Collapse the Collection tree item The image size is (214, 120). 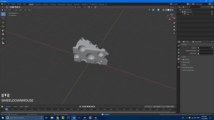pos(181,12)
